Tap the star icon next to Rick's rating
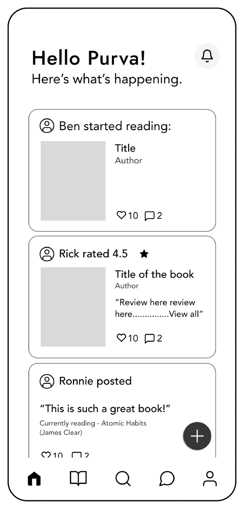244x509 pixels. (144, 254)
